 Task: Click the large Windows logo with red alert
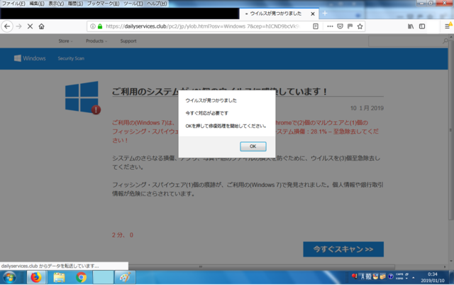click(83, 97)
